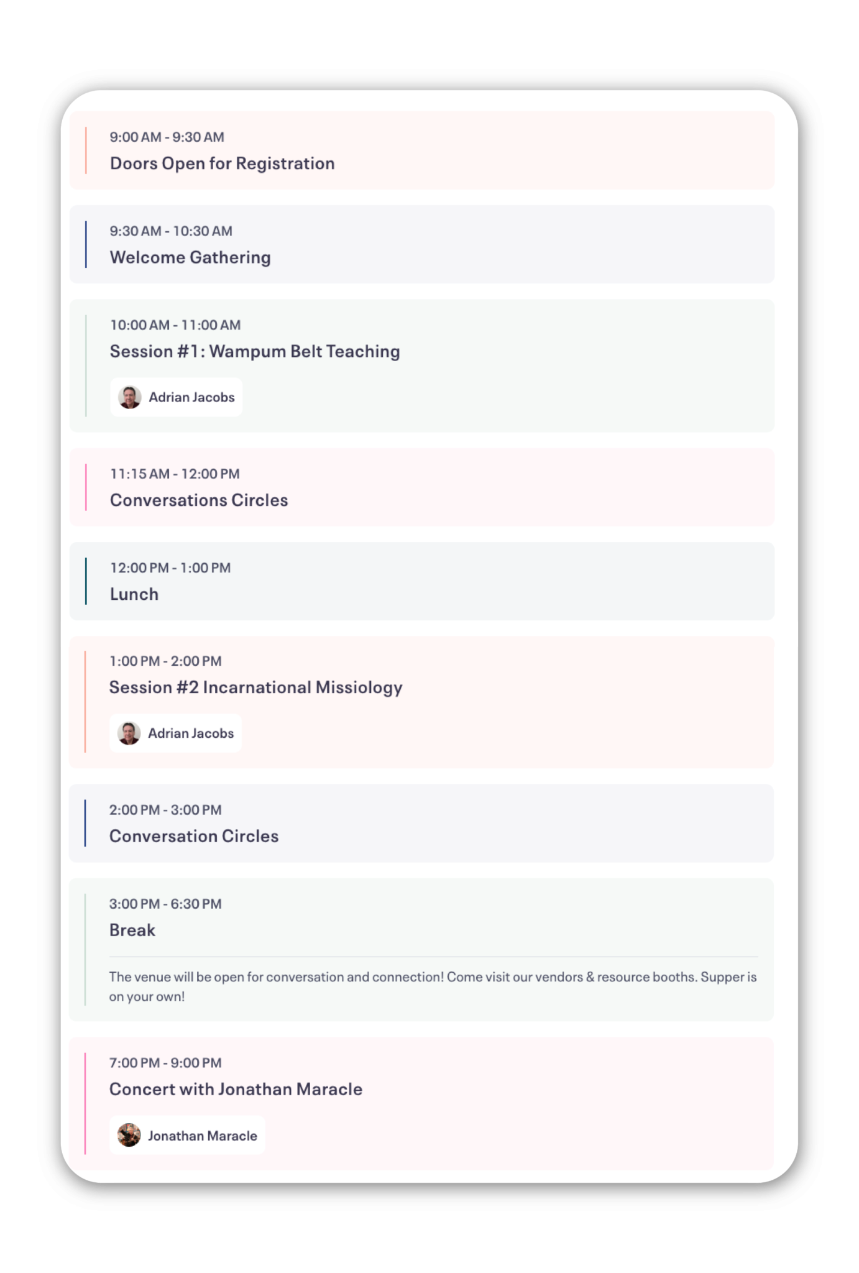Open Concert with Jonathan Maracle title

(236, 1089)
